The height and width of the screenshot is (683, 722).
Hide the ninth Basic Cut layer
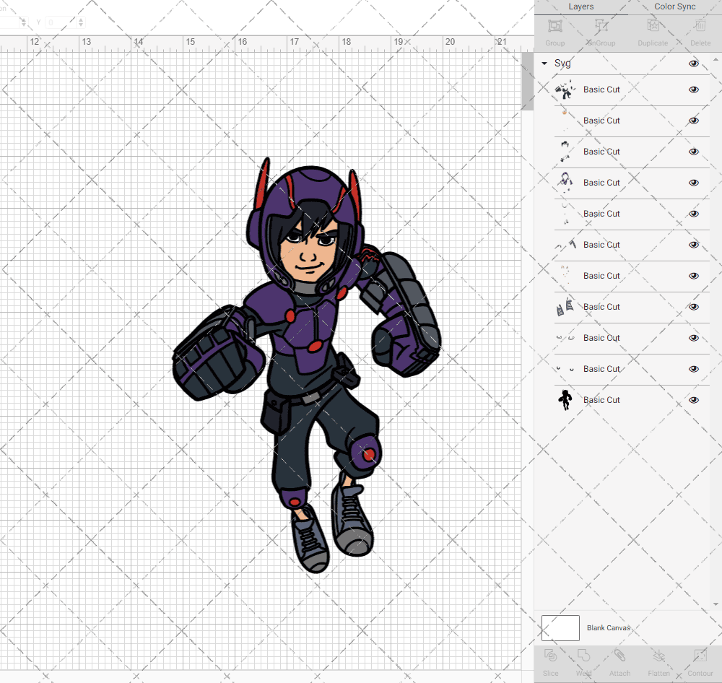point(693,338)
